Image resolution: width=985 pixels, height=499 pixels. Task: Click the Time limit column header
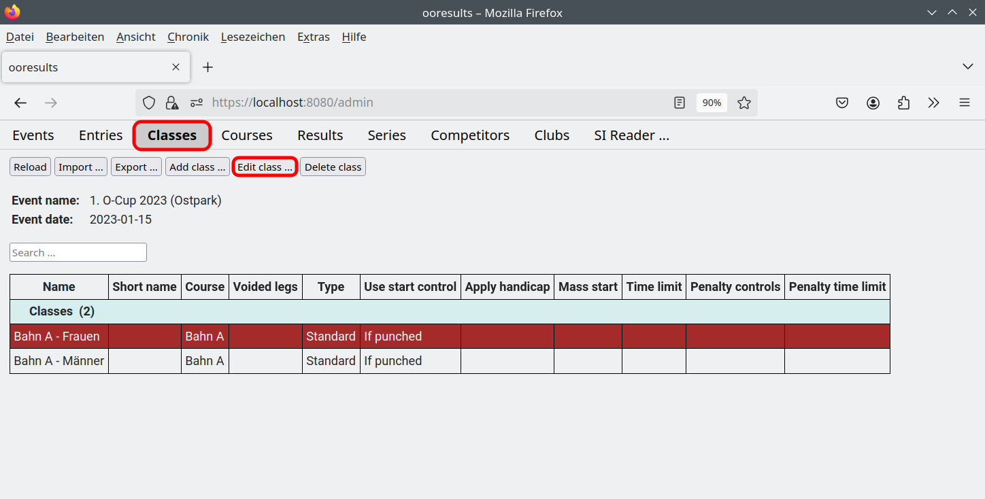[654, 287]
